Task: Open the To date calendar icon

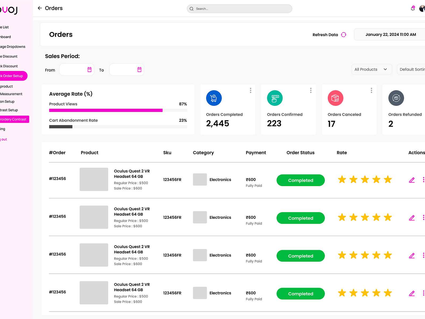Action: pyautogui.click(x=139, y=69)
